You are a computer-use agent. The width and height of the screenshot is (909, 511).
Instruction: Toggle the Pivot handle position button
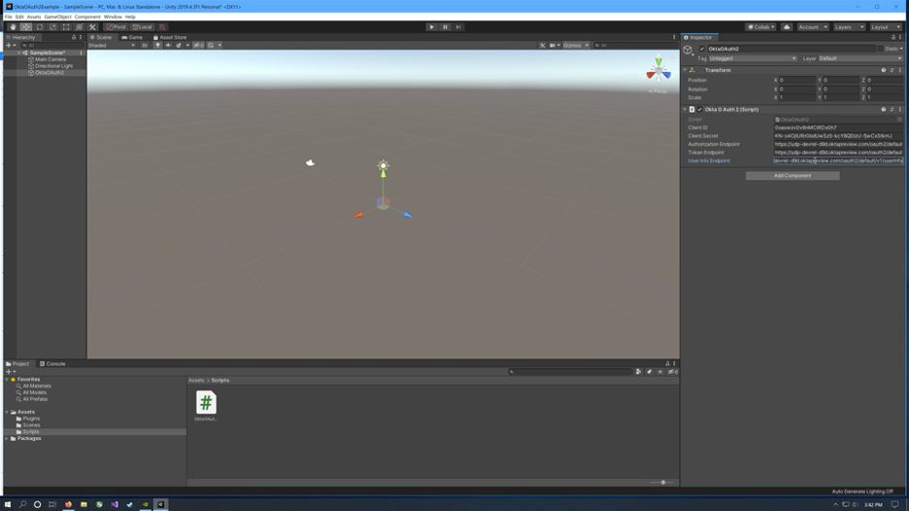click(x=117, y=27)
